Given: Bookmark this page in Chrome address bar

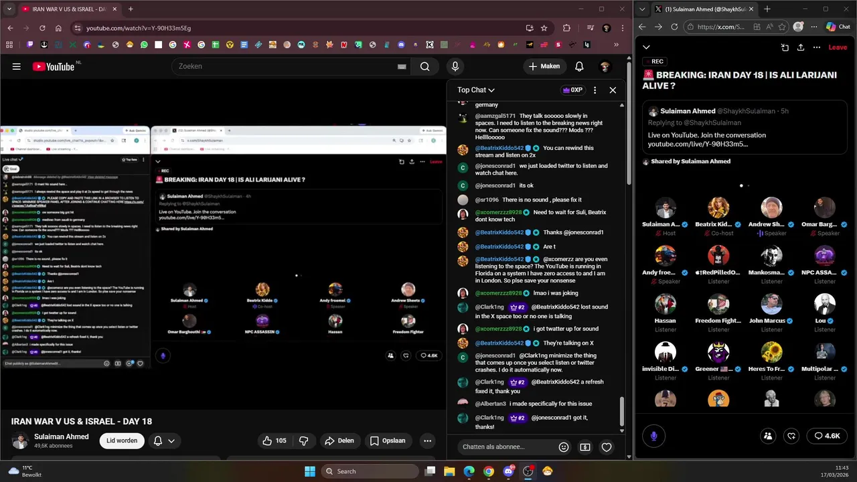Looking at the screenshot, I should click(x=544, y=28).
